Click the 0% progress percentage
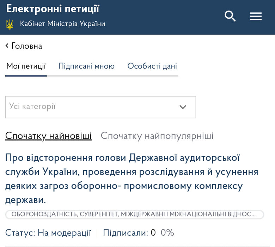The image size is (275, 247). coord(167,233)
